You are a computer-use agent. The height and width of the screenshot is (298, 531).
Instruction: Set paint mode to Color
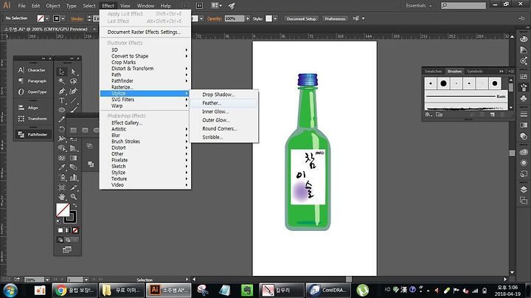tap(60, 230)
